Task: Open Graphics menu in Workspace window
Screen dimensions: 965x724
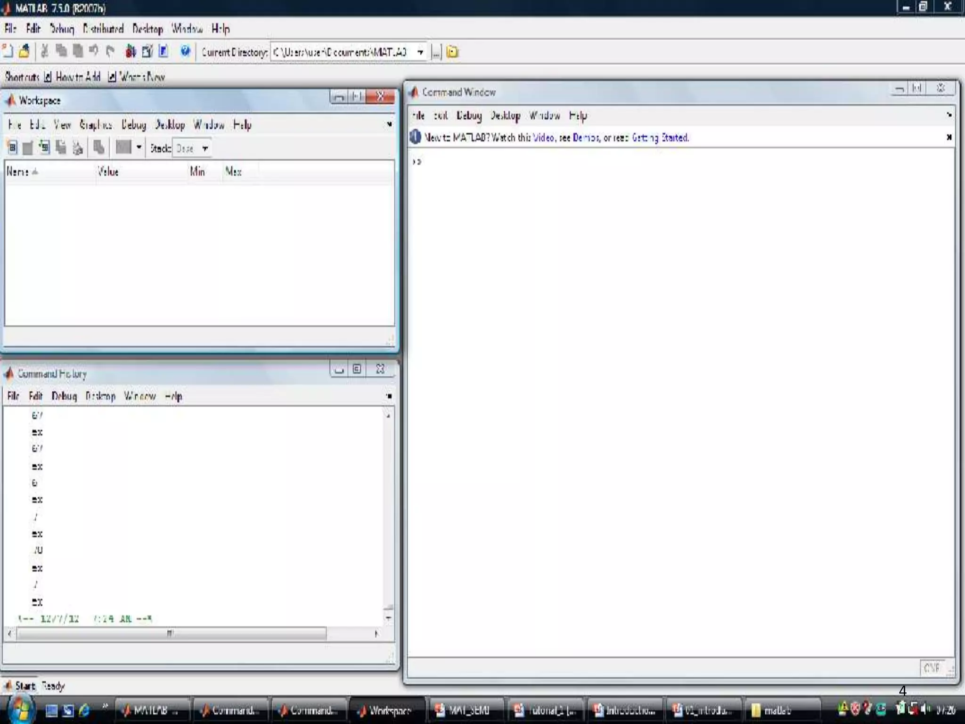Action: (96, 124)
